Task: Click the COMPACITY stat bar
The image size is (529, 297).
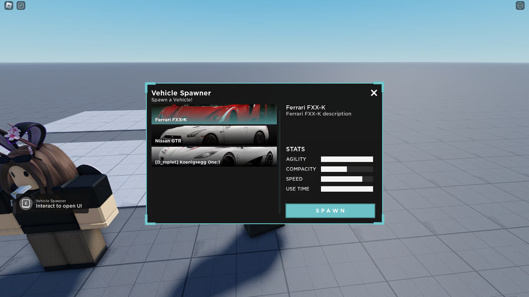Action: click(x=347, y=169)
